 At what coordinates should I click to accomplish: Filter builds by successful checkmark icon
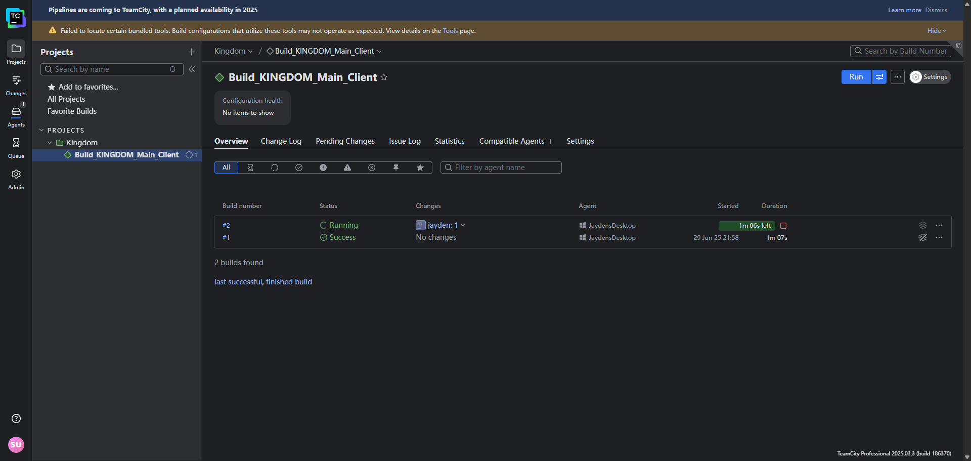point(299,167)
